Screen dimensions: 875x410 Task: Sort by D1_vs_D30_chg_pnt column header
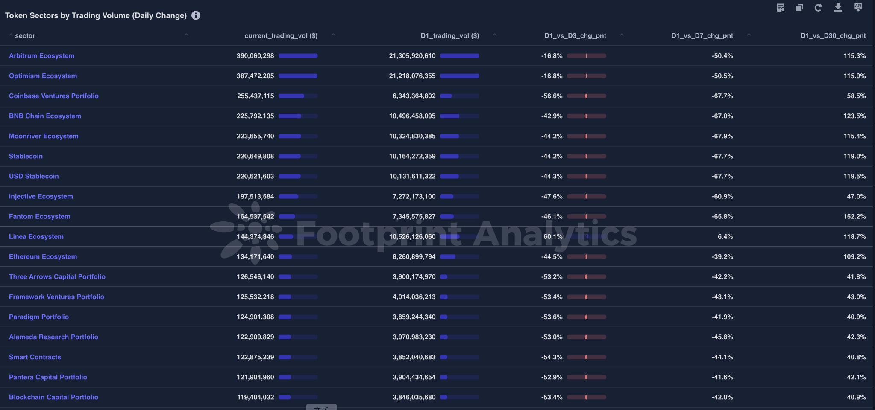(x=833, y=36)
